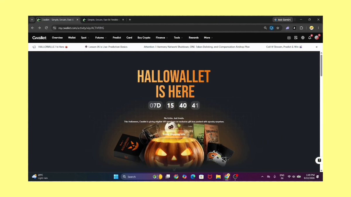
Task: Open Microsoft Store from the taskbar
Action: (x=201, y=177)
